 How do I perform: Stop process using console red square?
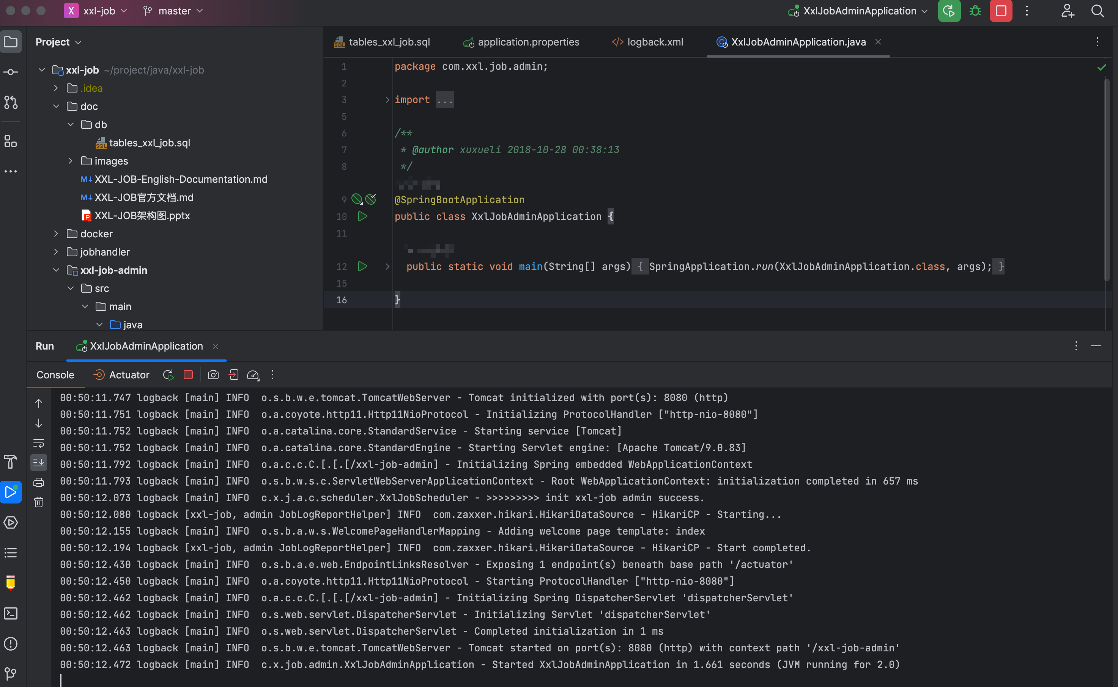[188, 375]
